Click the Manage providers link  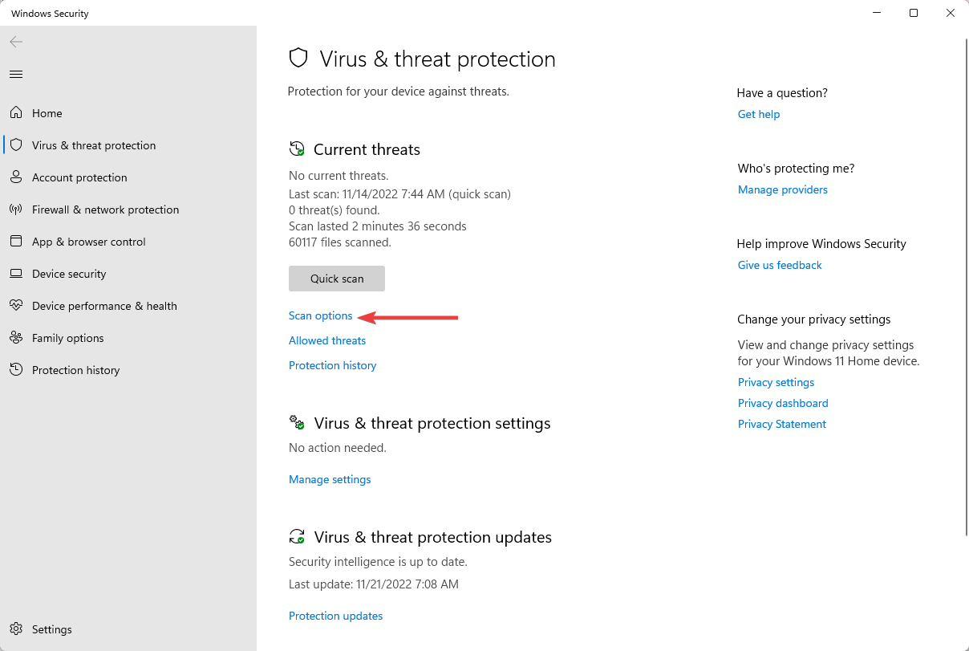point(783,189)
